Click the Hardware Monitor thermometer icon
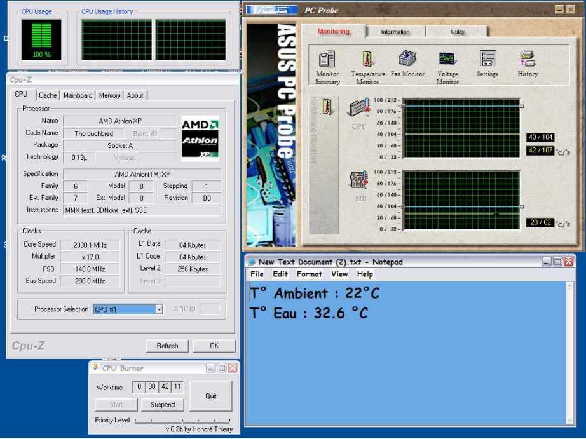 [327, 107]
